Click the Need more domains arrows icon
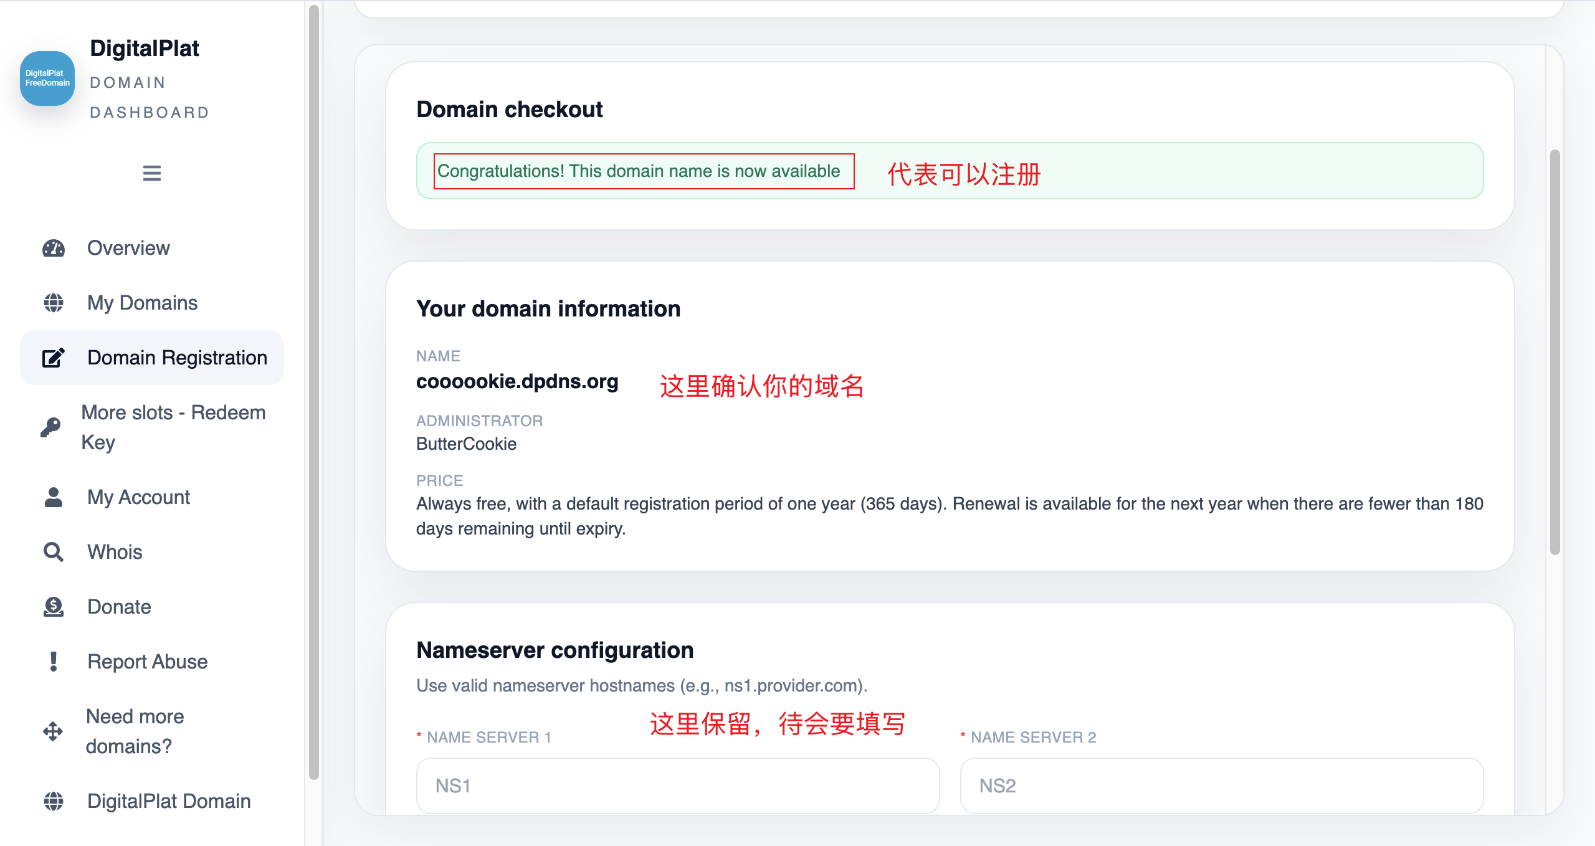The image size is (1595, 846). coord(53,731)
